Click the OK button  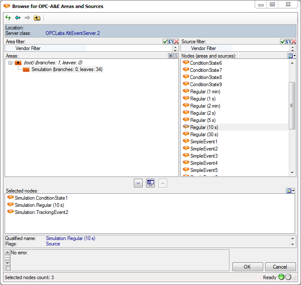click(x=247, y=267)
